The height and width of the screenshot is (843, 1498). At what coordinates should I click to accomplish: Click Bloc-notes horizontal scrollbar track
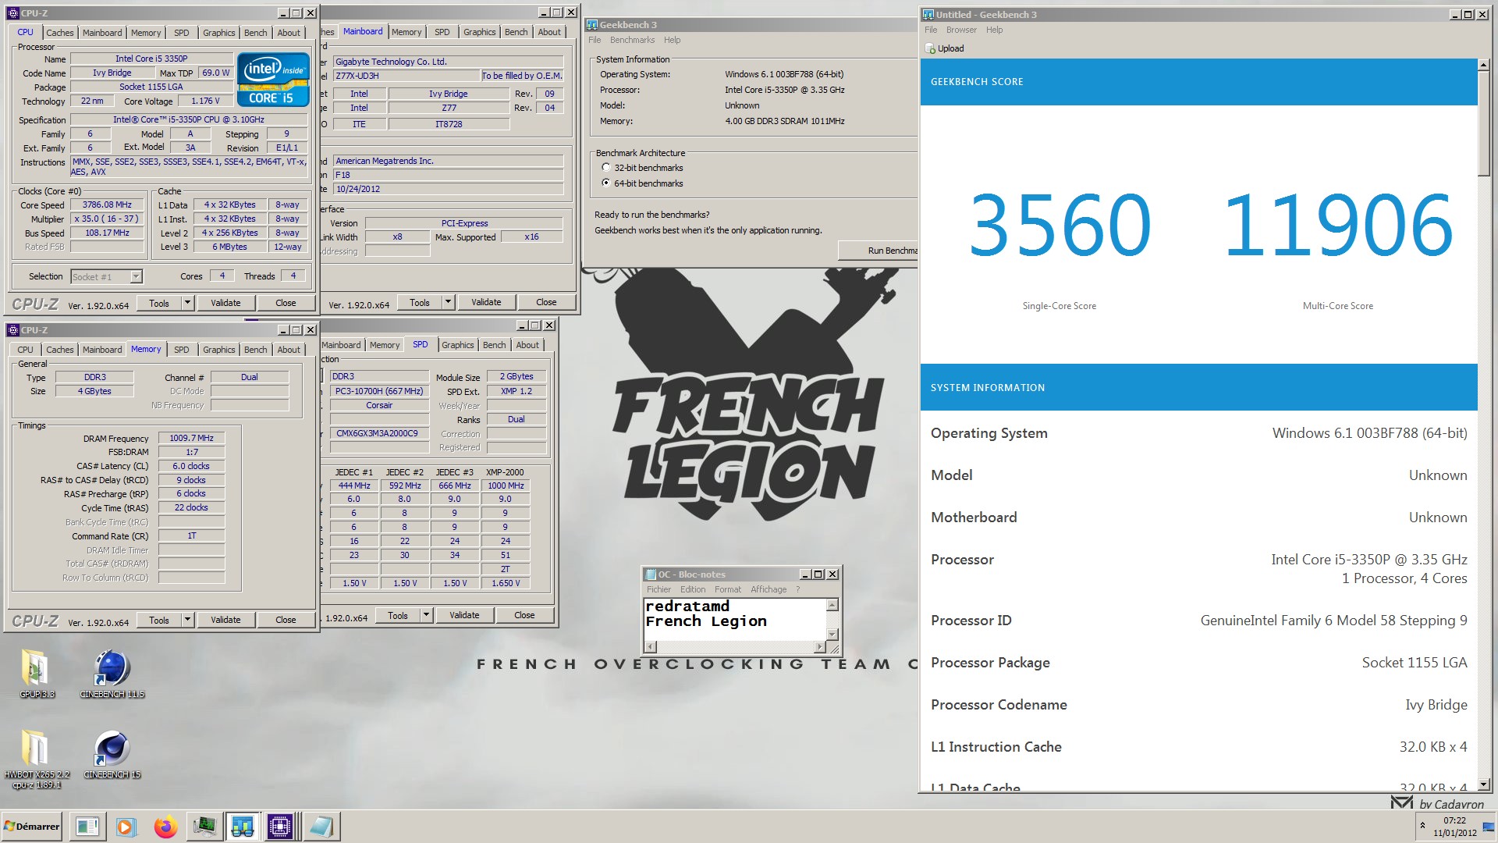[x=733, y=647]
